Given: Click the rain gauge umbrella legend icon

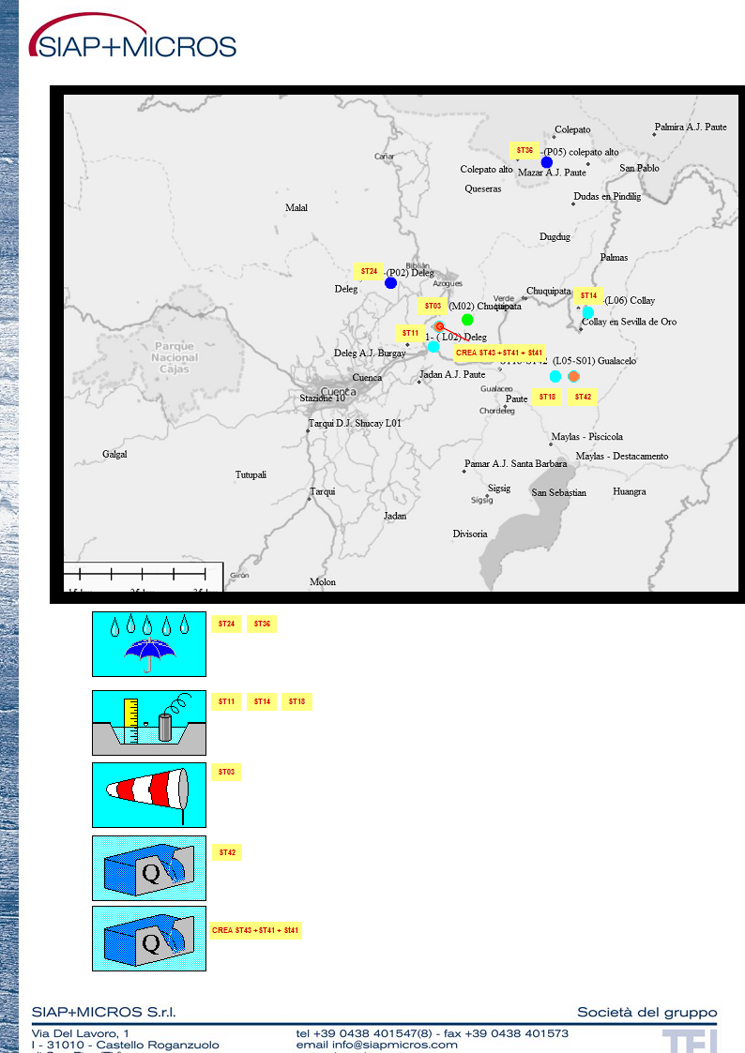Looking at the screenshot, I should pos(148,644).
